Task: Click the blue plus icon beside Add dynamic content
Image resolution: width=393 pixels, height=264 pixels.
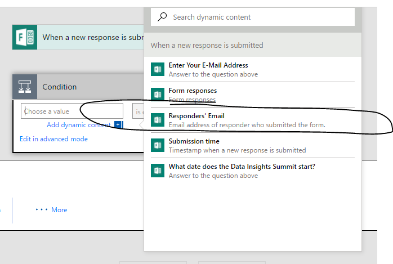Action: [x=118, y=125]
